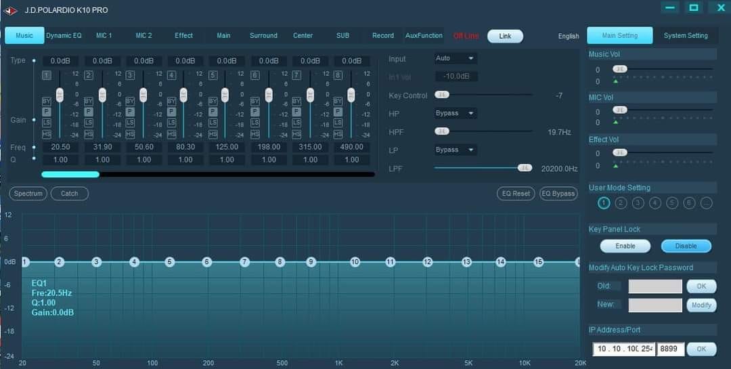The image size is (731, 369).
Task: Select user mode 3
Action: pos(638,203)
